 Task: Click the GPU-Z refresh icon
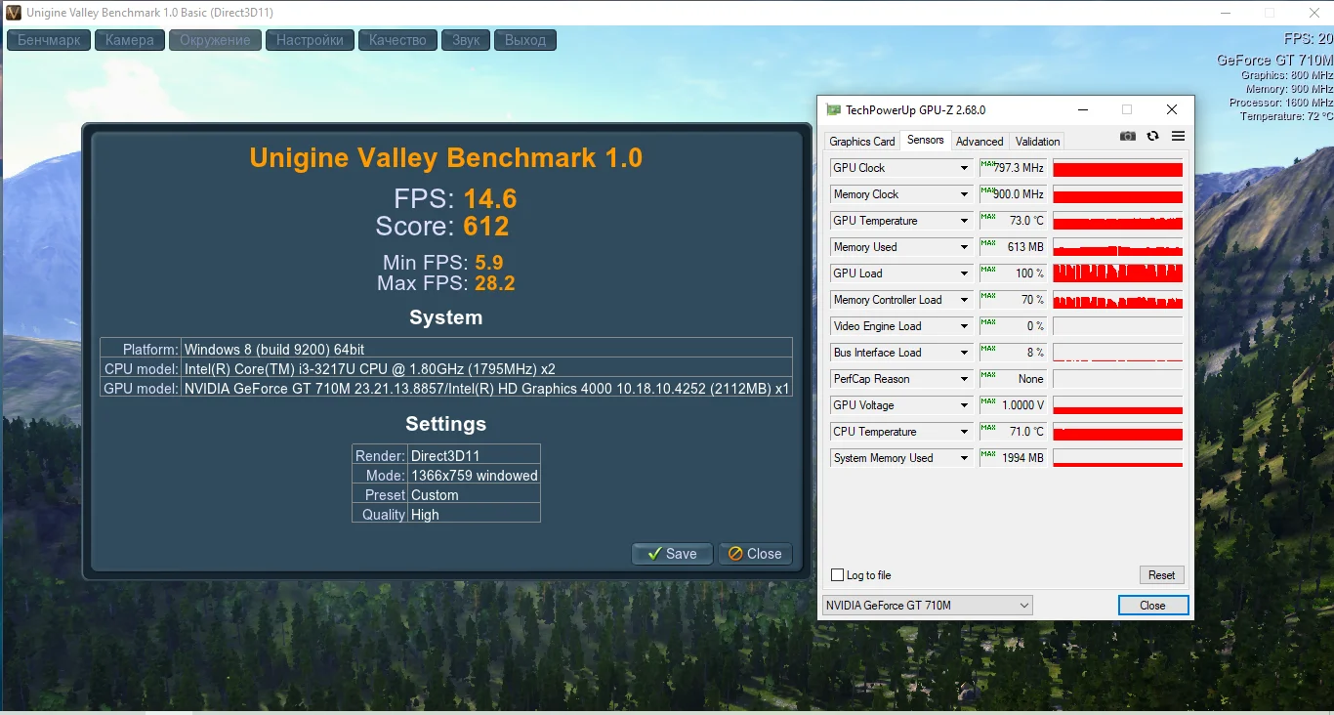tap(1153, 137)
